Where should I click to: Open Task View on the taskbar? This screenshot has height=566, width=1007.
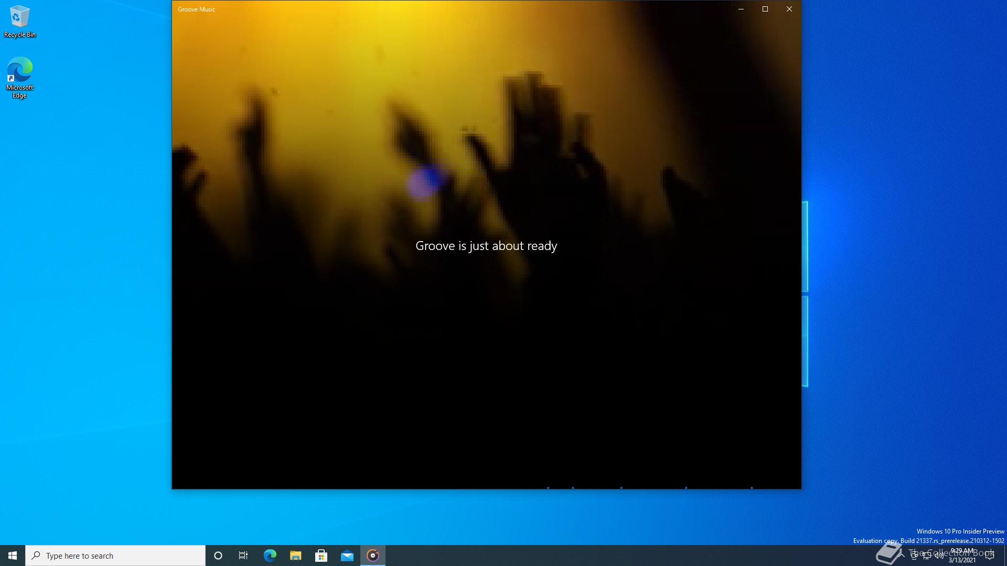243,556
